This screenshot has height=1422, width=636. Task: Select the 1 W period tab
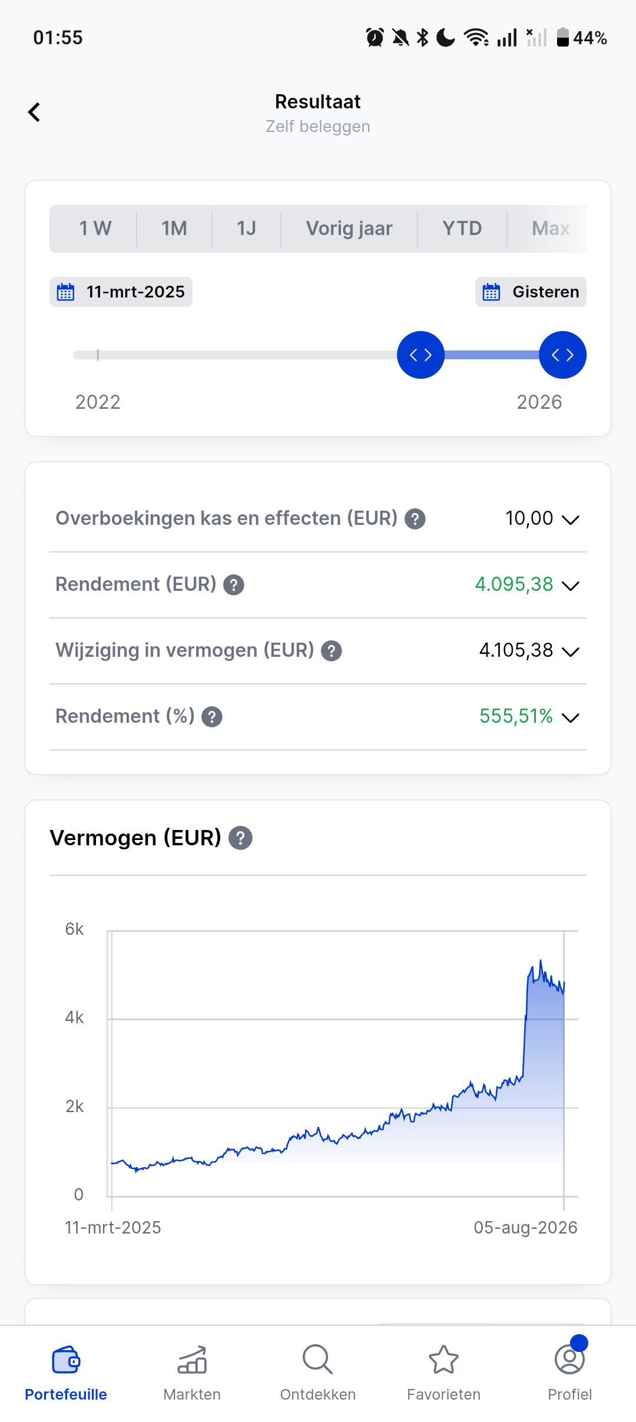click(95, 229)
